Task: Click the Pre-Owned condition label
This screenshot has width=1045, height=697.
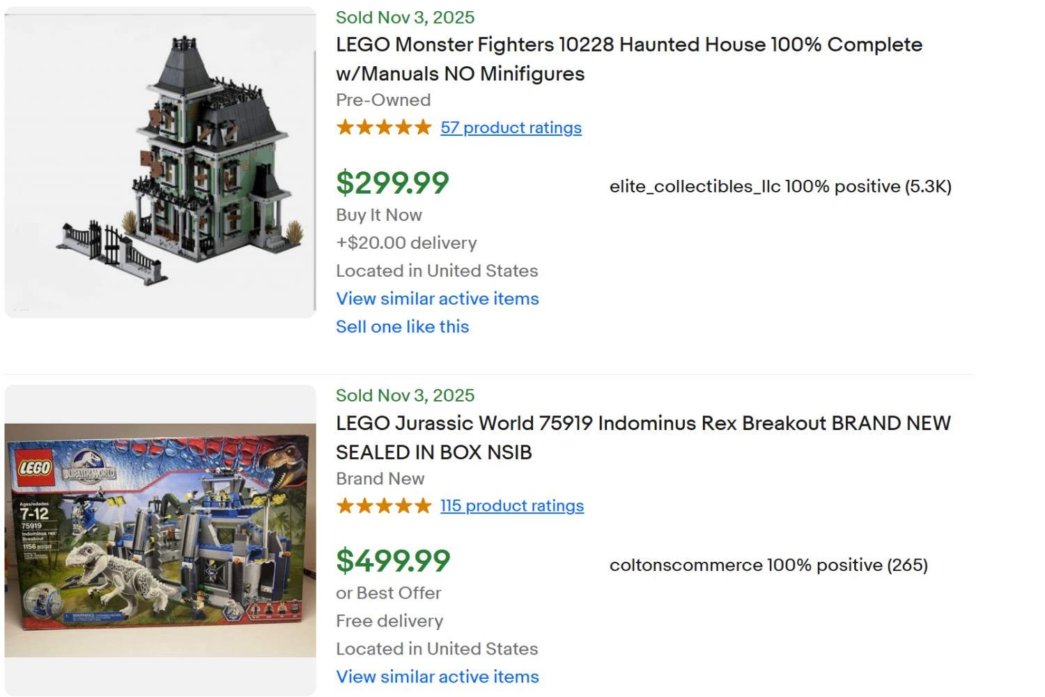Action: (x=382, y=100)
